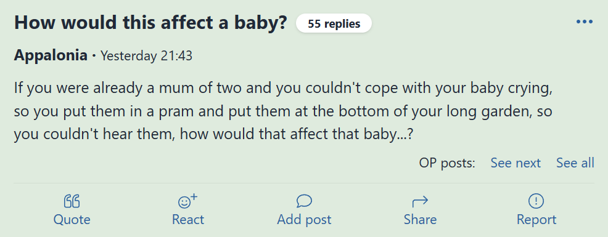This screenshot has height=237, width=608.
Task: Open the three-dot more options menu
Action: coord(585,22)
